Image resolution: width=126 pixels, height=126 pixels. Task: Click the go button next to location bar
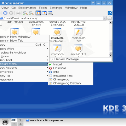point(110,18)
